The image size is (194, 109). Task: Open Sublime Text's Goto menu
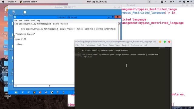click(111, 45)
